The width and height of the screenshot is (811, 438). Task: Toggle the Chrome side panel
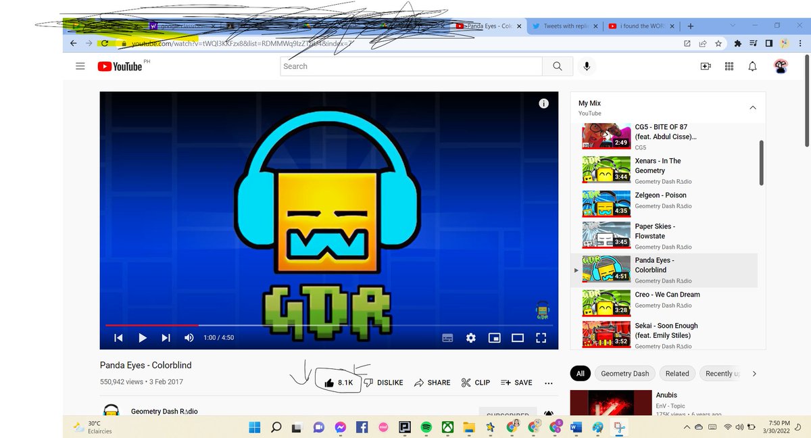click(x=769, y=43)
